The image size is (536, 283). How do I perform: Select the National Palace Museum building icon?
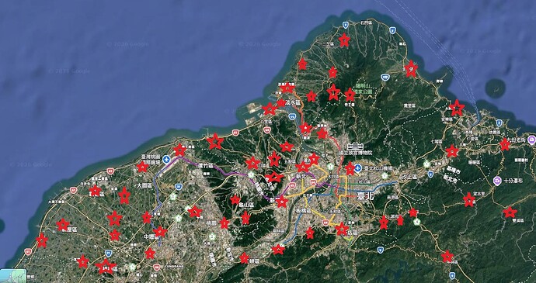[354, 147]
